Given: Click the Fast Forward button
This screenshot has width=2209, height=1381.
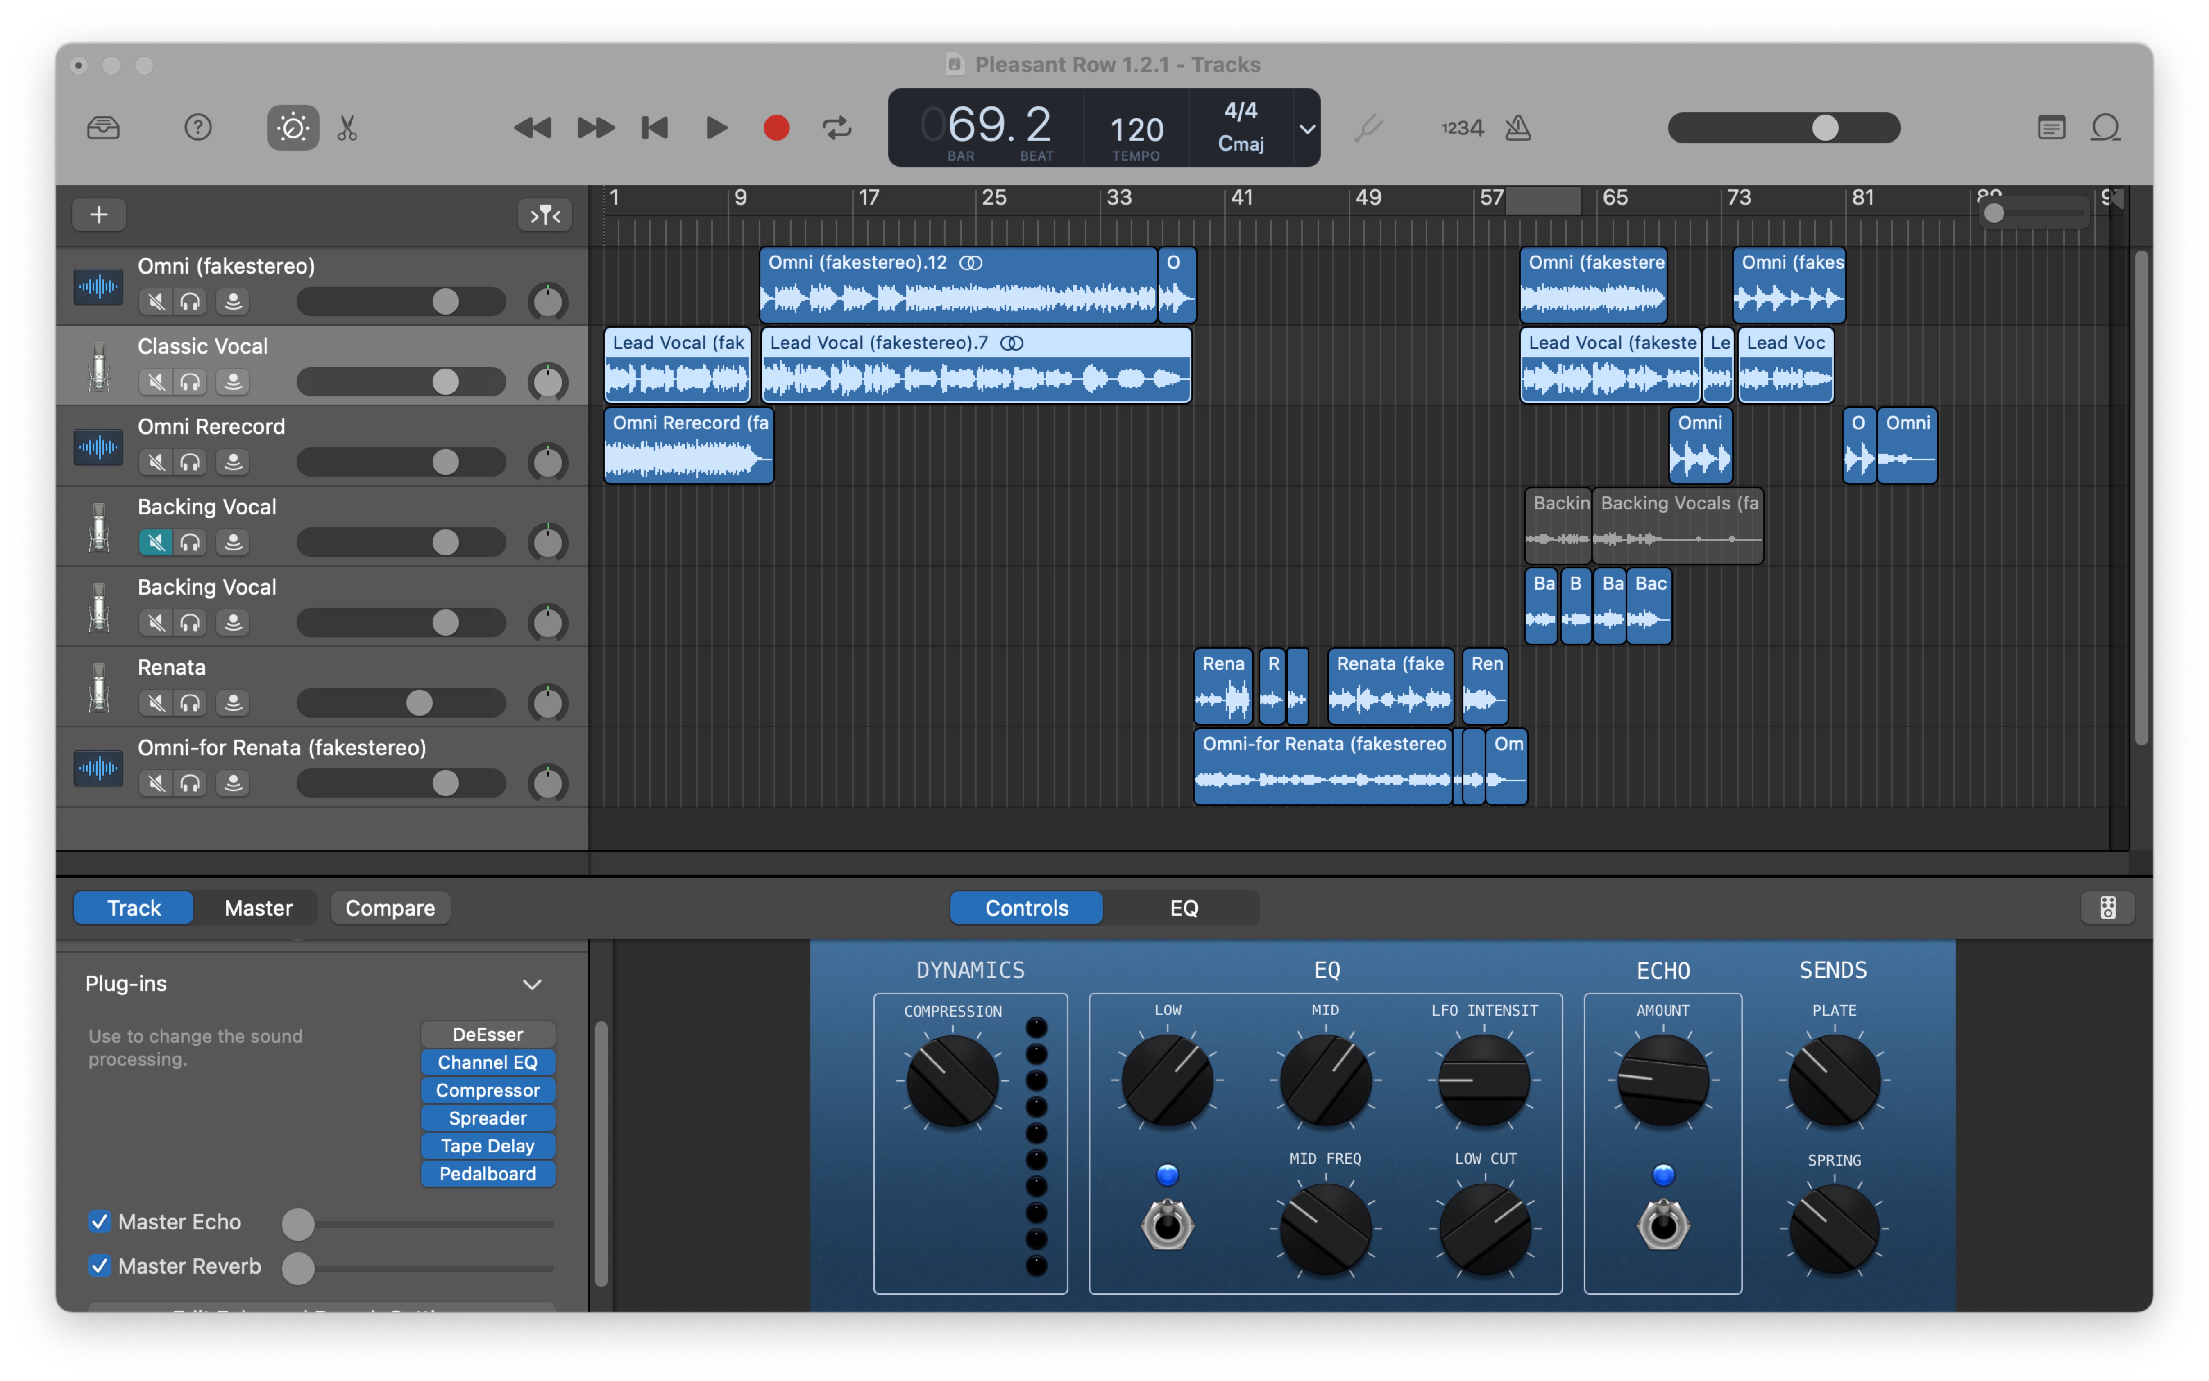Looking at the screenshot, I should [596, 128].
